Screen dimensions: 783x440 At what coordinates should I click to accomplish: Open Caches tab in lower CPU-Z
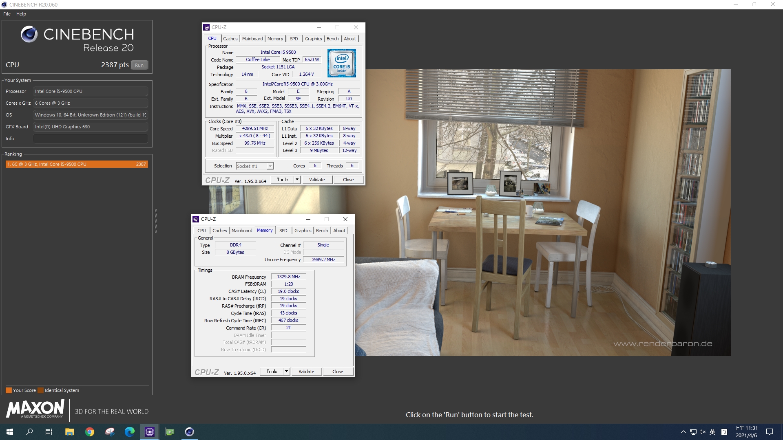click(x=220, y=231)
